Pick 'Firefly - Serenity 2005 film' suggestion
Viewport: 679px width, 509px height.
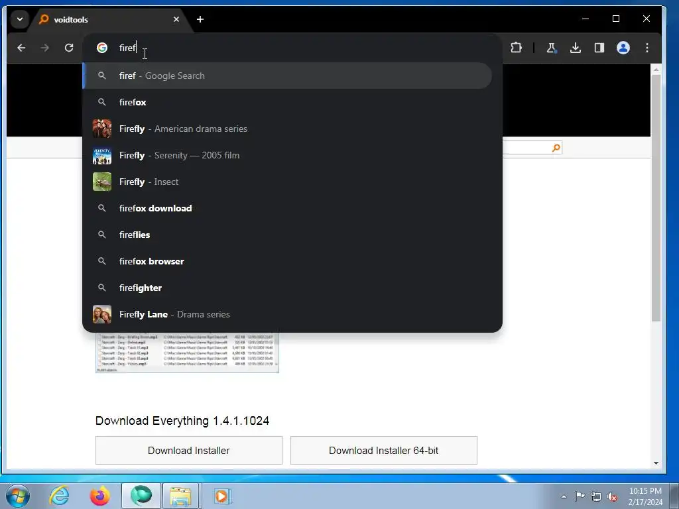[288, 155]
